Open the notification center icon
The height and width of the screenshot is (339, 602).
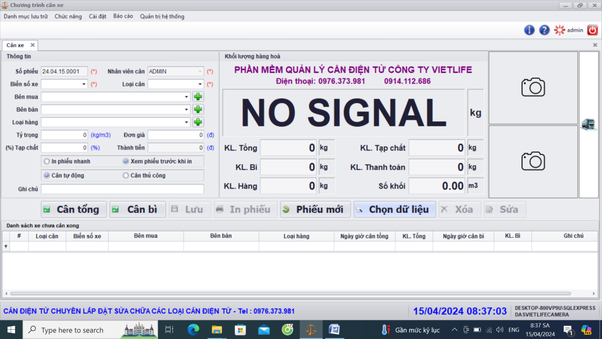pyautogui.click(x=568, y=330)
